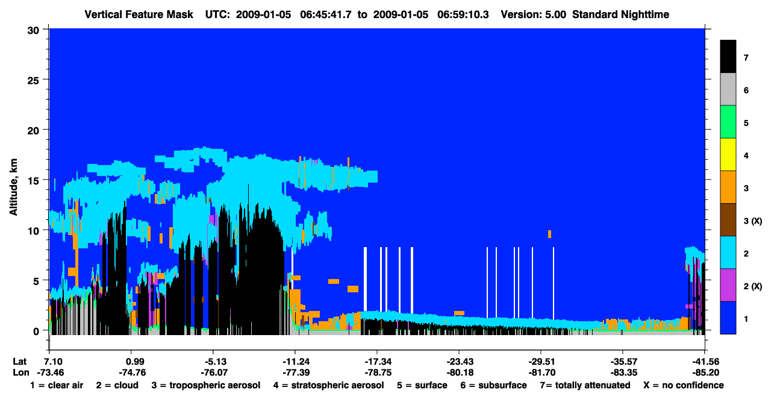Click the legend text '1 = clear air'
The image size is (783, 402).
(56, 385)
